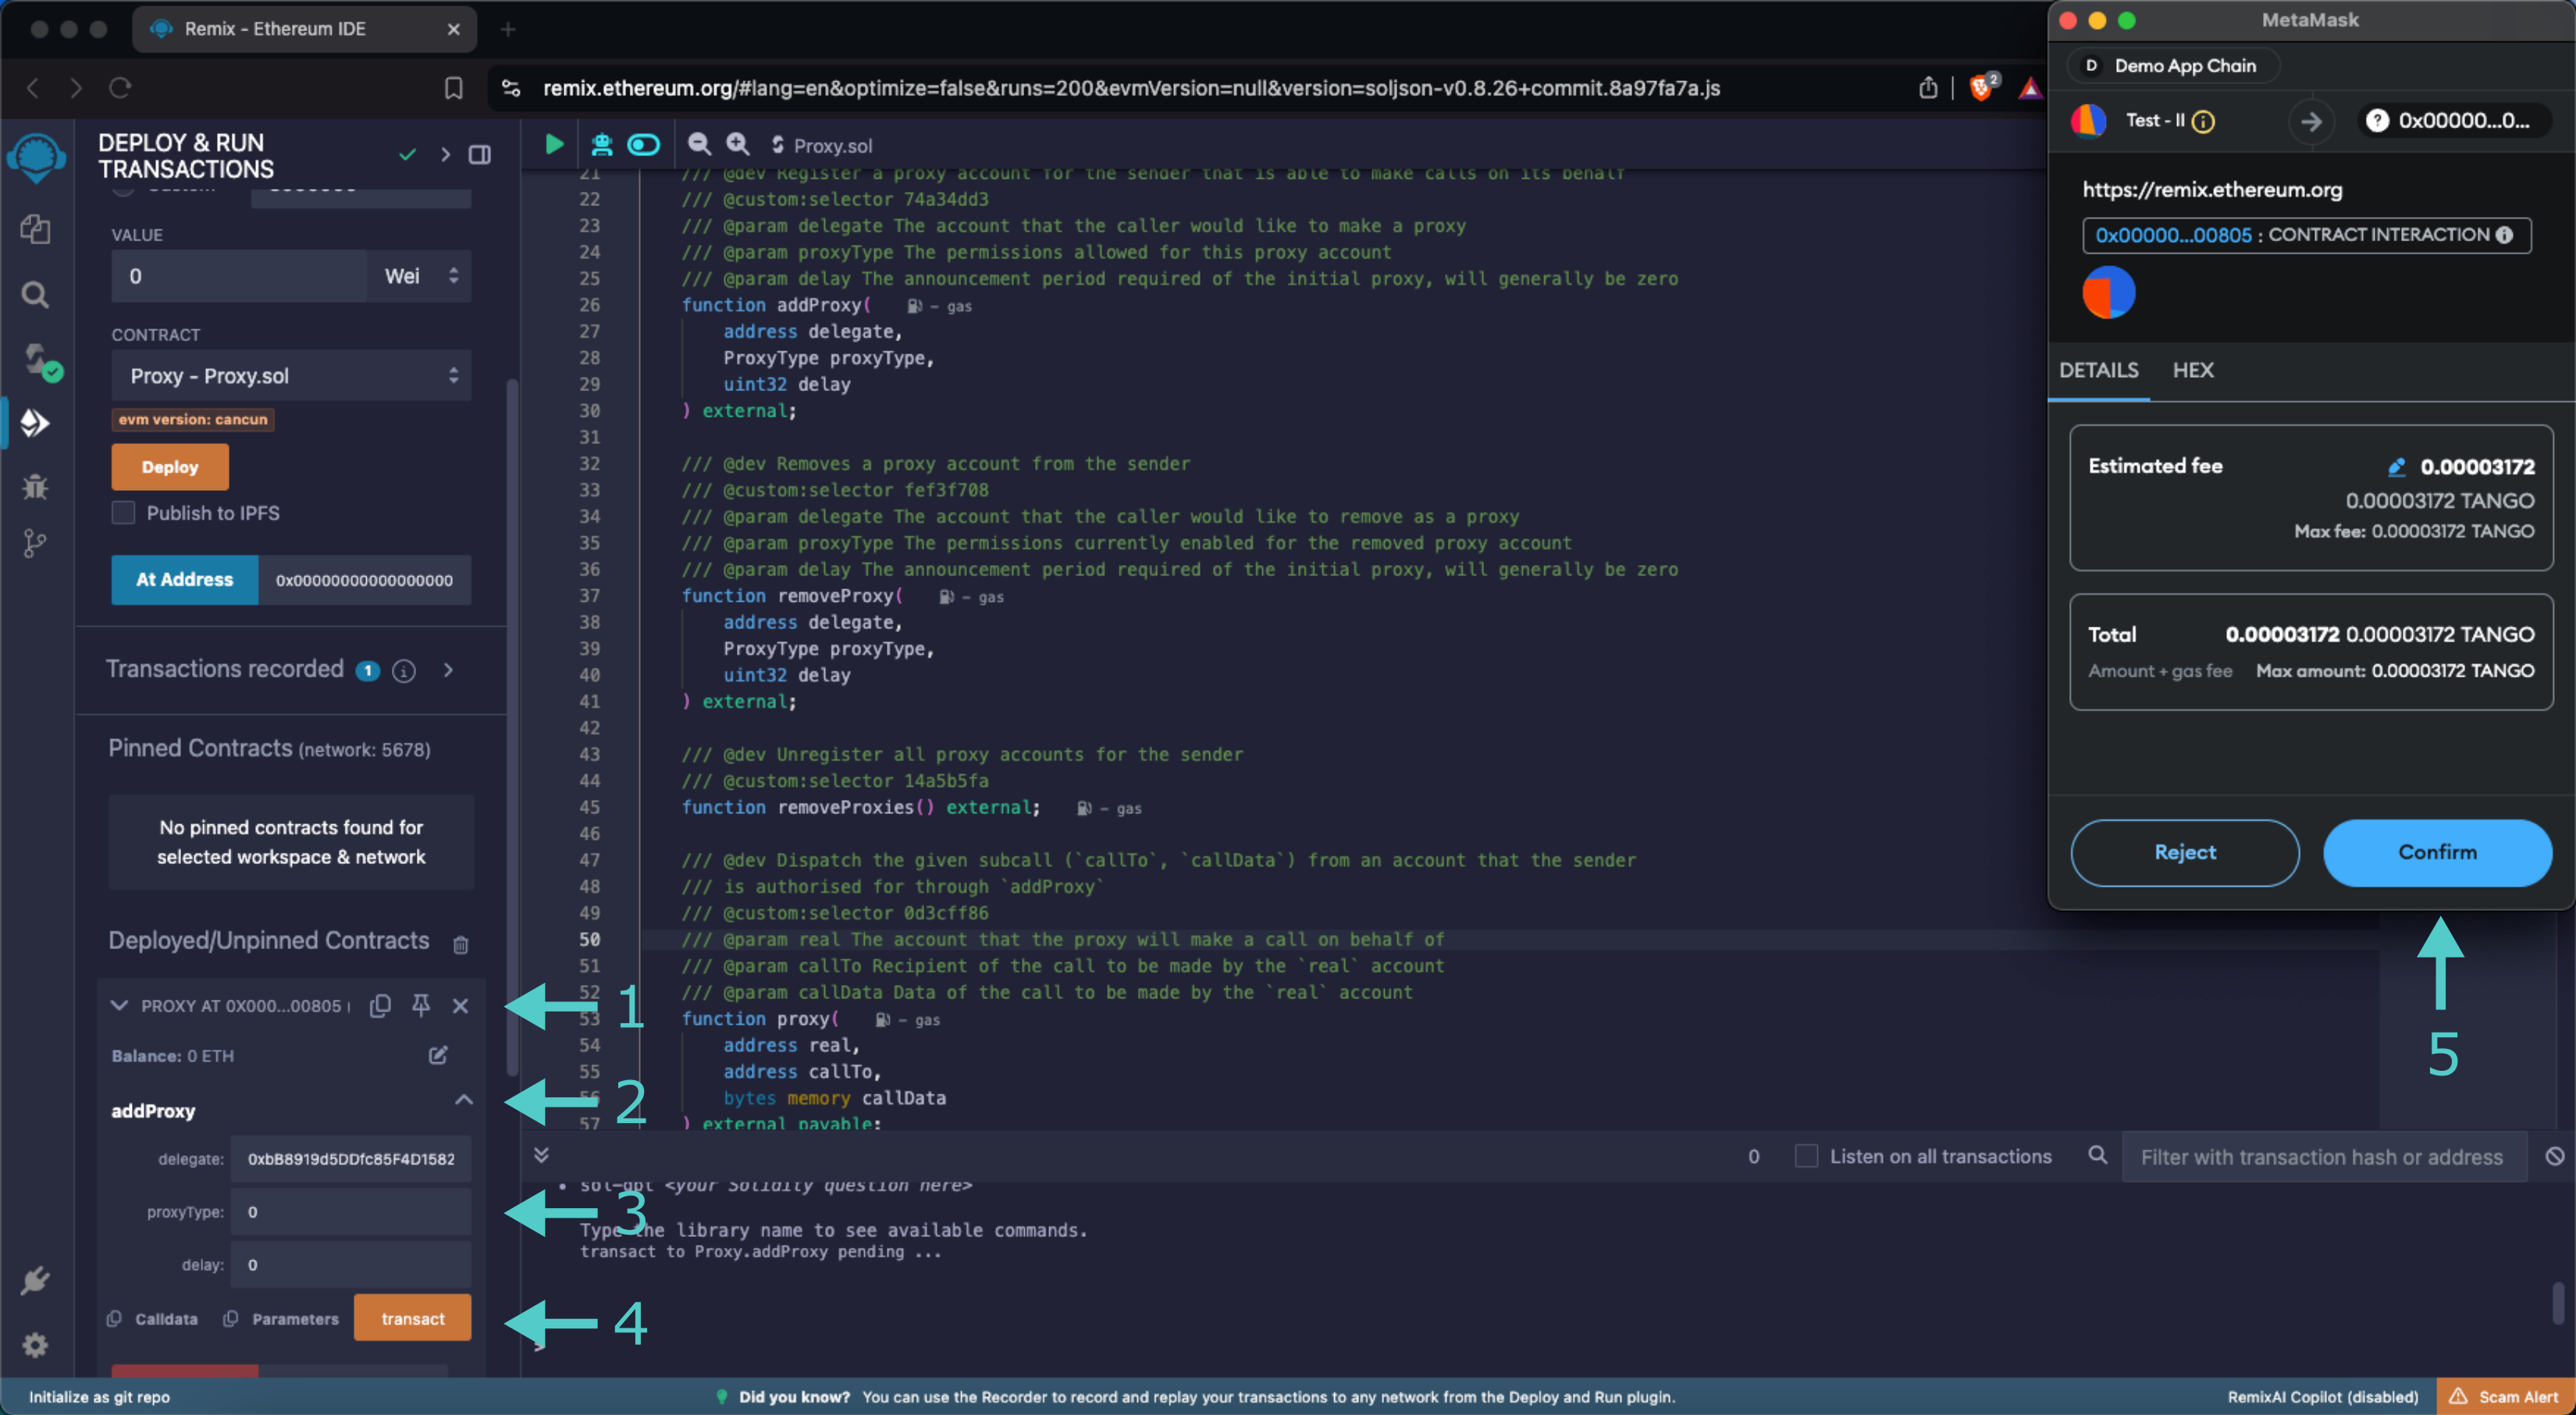Click the transact button for addProxy
Viewport: 2576px width, 1415px height.
click(x=413, y=1317)
